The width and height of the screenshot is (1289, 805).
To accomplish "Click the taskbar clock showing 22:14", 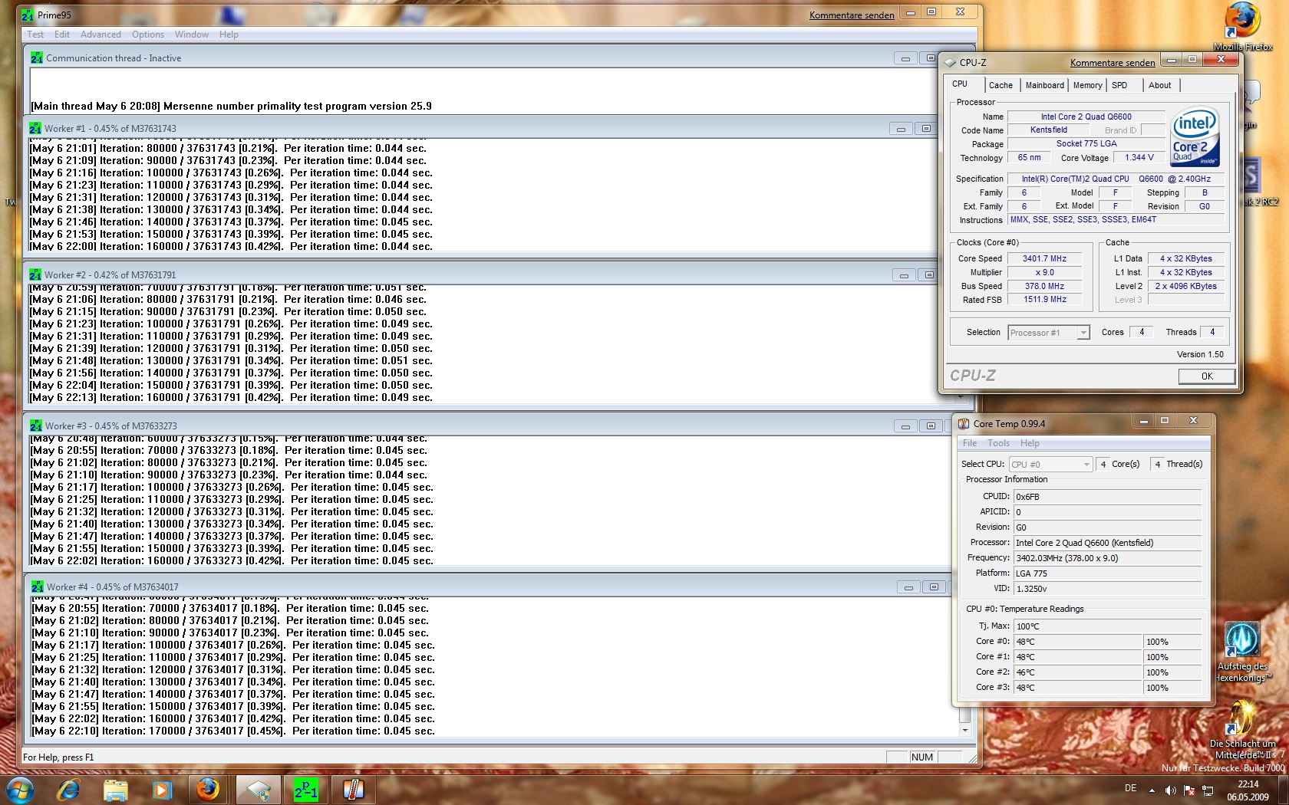I will (1248, 790).
